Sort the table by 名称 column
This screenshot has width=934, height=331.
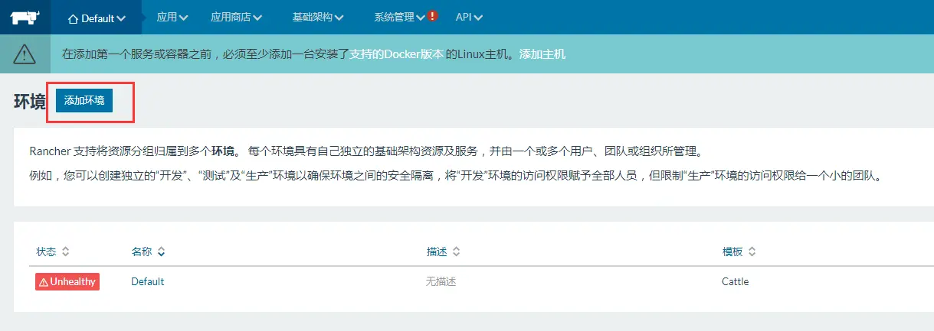point(148,251)
